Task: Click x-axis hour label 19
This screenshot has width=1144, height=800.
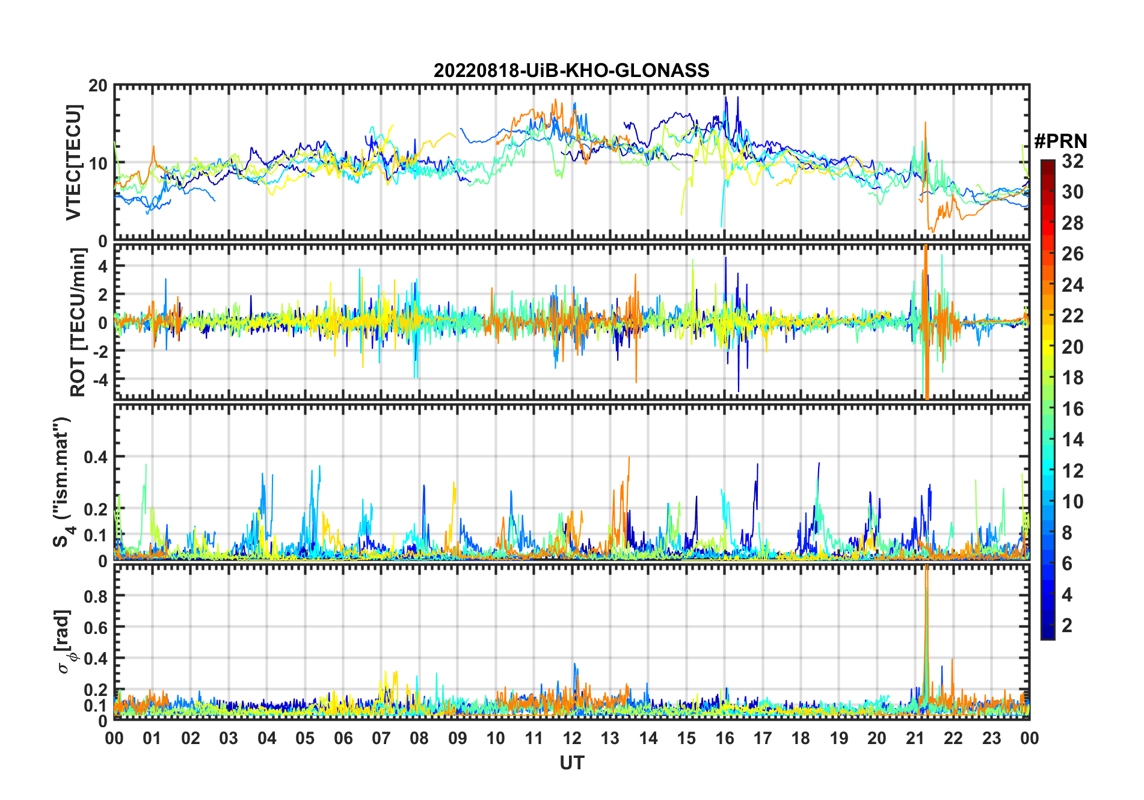Action: (839, 738)
